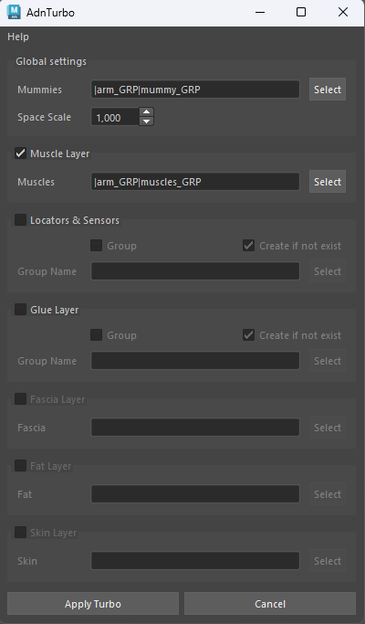Decrease Space Scale with down arrow
Viewport: 365px width, 624px height.
(147, 122)
